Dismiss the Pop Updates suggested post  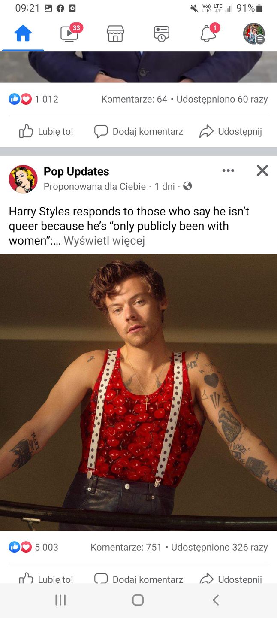click(262, 170)
